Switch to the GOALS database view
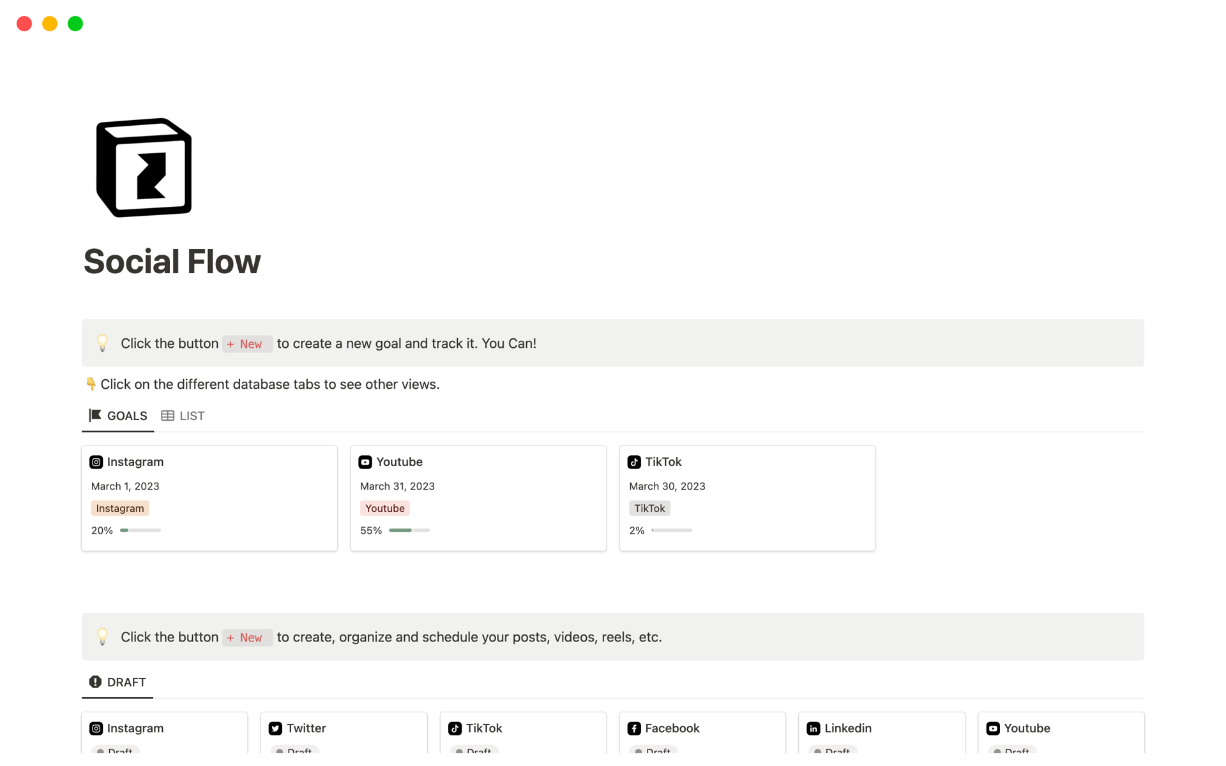This screenshot has width=1226, height=766. pos(118,416)
